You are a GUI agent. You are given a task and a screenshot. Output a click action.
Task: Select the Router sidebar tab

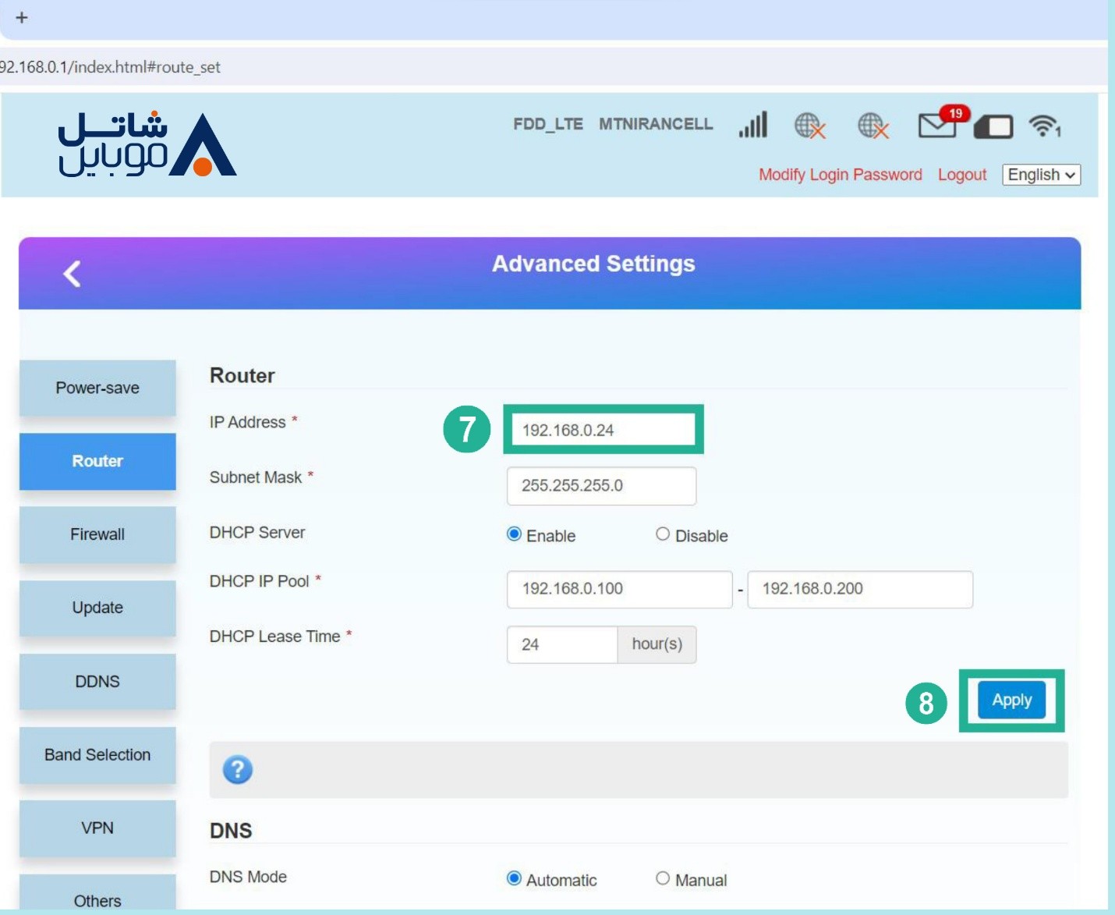(97, 461)
